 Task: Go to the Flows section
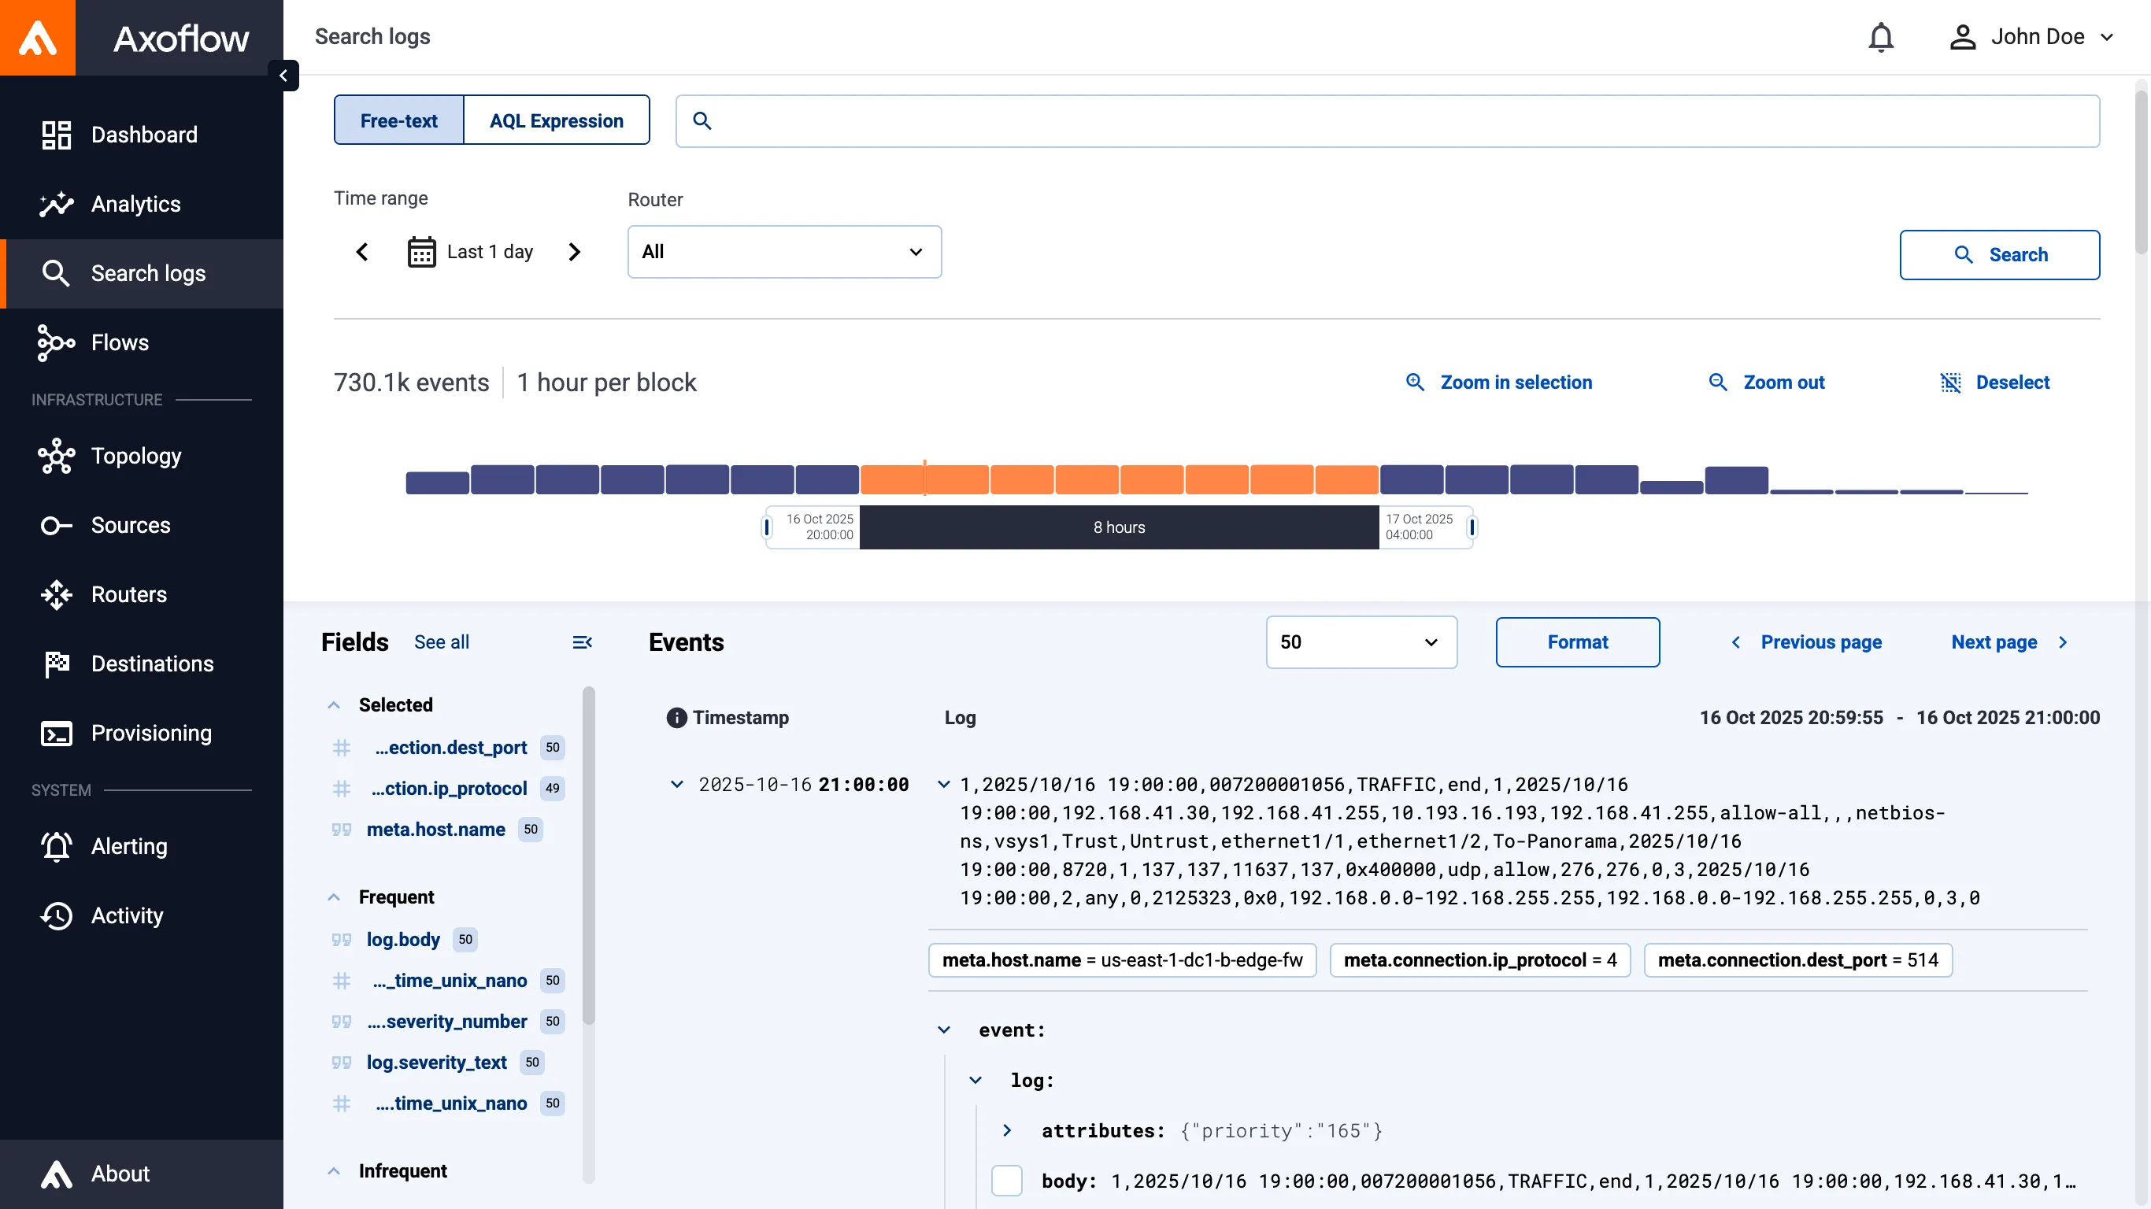coord(120,342)
